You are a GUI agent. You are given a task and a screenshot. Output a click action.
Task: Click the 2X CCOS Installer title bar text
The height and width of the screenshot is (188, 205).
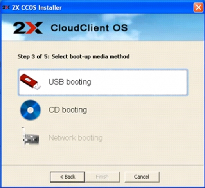point(37,8)
